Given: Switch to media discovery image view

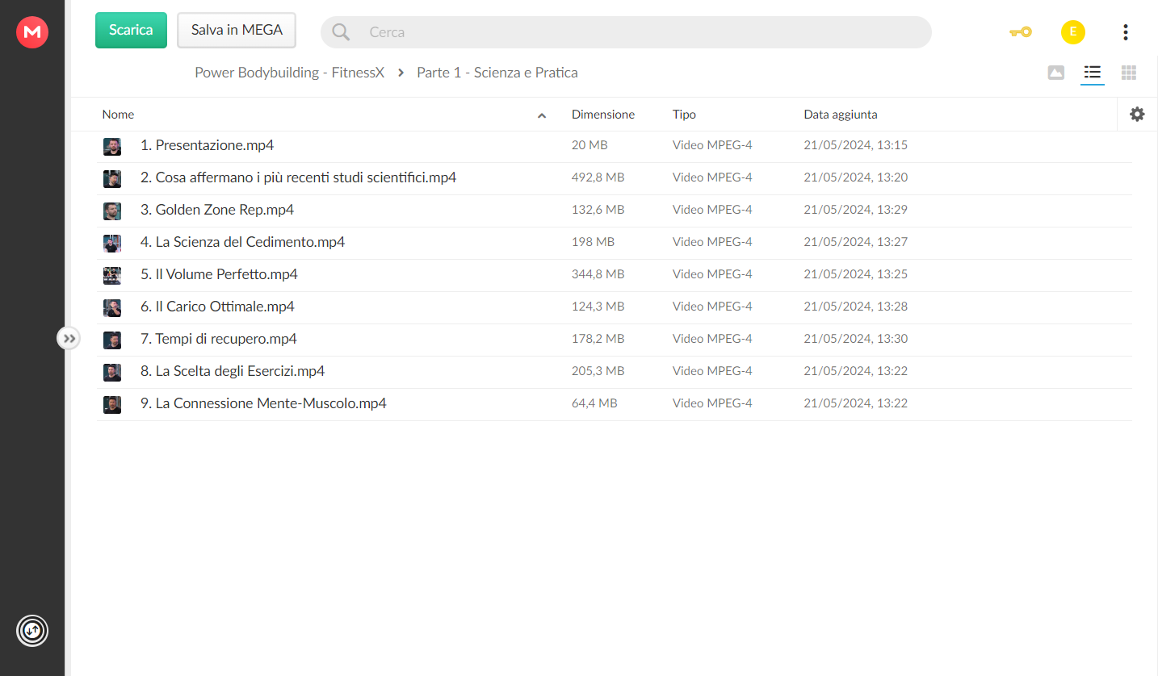Looking at the screenshot, I should click(1055, 73).
